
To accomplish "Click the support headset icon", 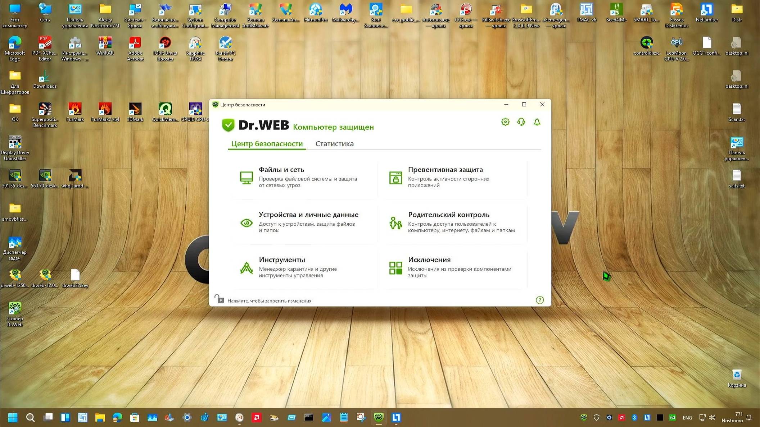I will pyautogui.click(x=521, y=122).
